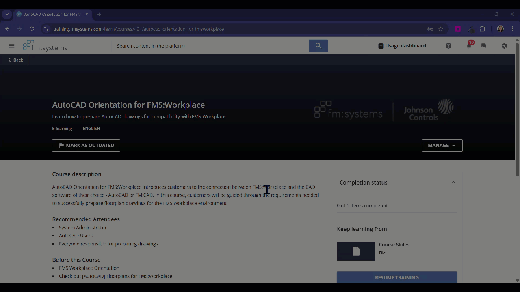The image size is (520, 292).
Task: Open the help question mark icon
Action: click(x=448, y=46)
